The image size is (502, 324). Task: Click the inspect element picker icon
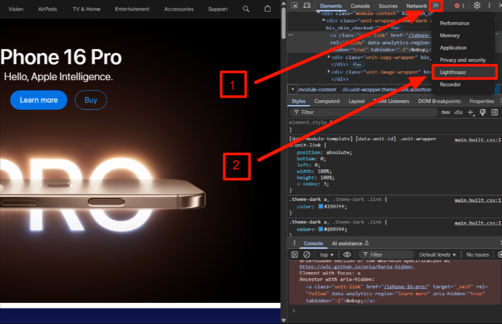[295, 6]
